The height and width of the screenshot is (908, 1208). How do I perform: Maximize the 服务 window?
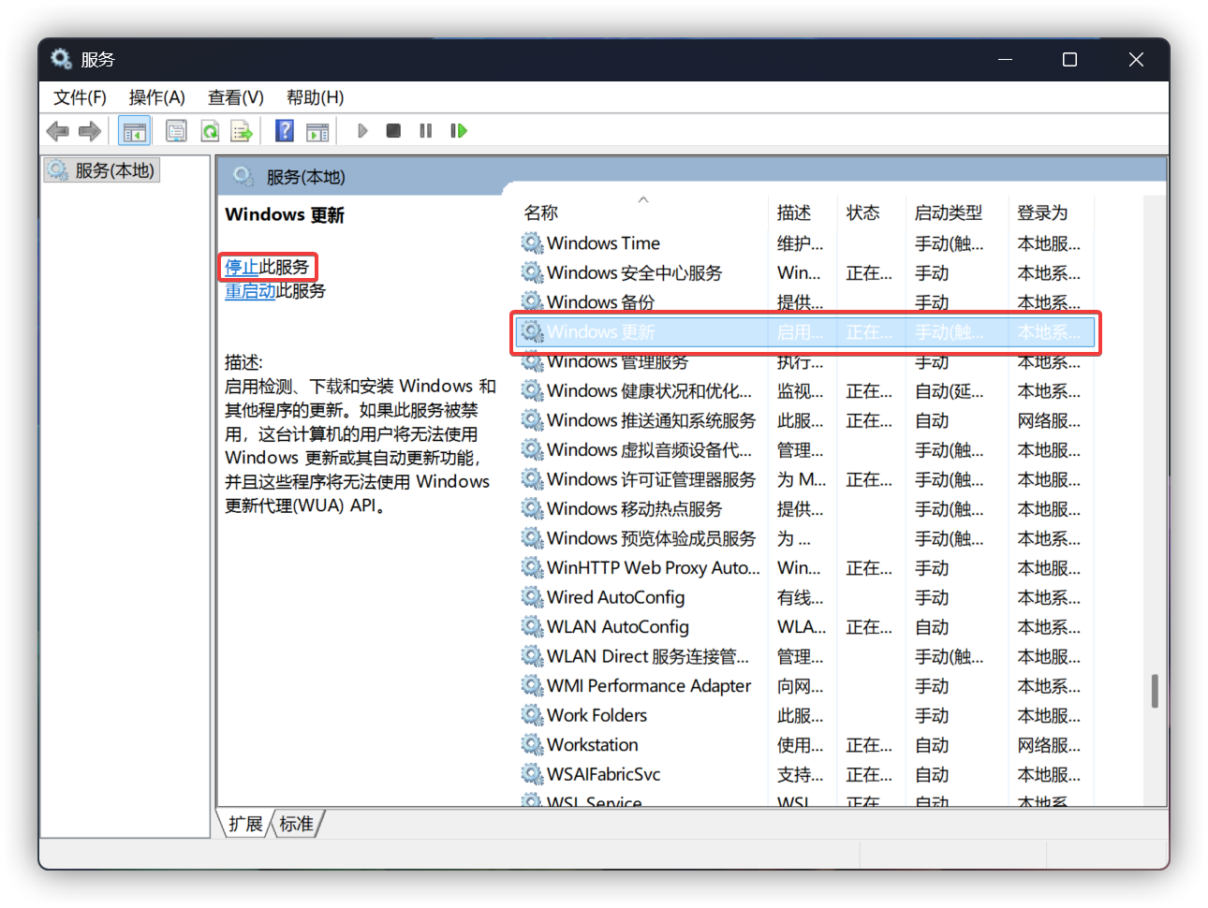pyautogui.click(x=1069, y=59)
